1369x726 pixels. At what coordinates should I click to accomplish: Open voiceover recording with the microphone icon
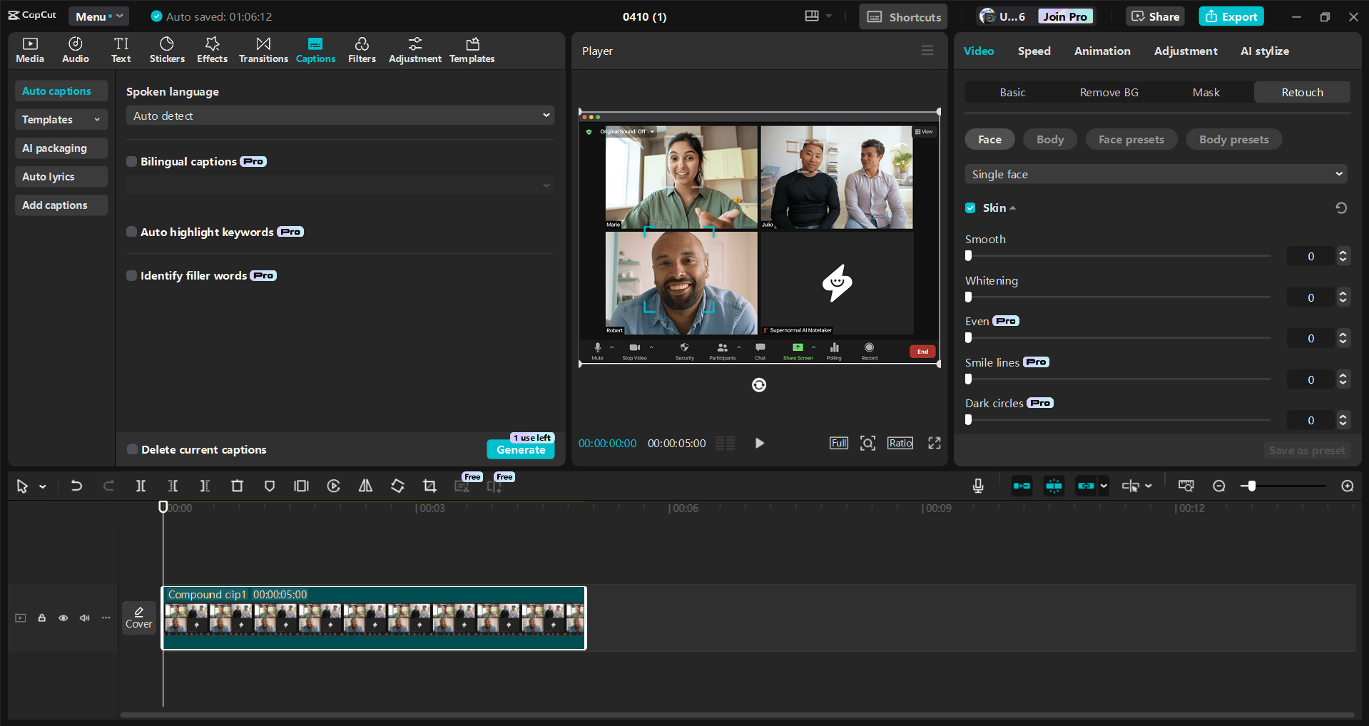point(977,486)
